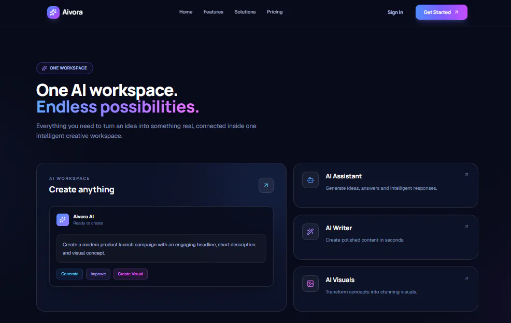
Task: Click the AI Assistant card title
Action: (x=344, y=176)
